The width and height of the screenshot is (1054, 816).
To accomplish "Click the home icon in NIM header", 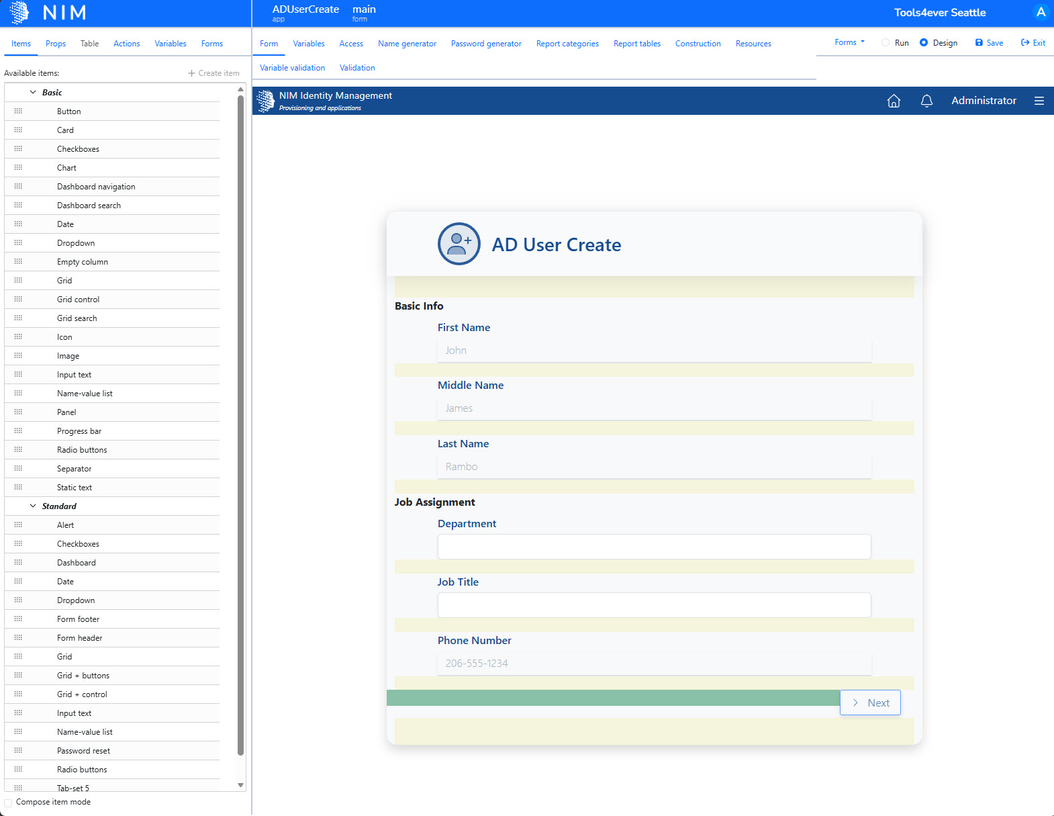I will pyautogui.click(x=894, y=101).
